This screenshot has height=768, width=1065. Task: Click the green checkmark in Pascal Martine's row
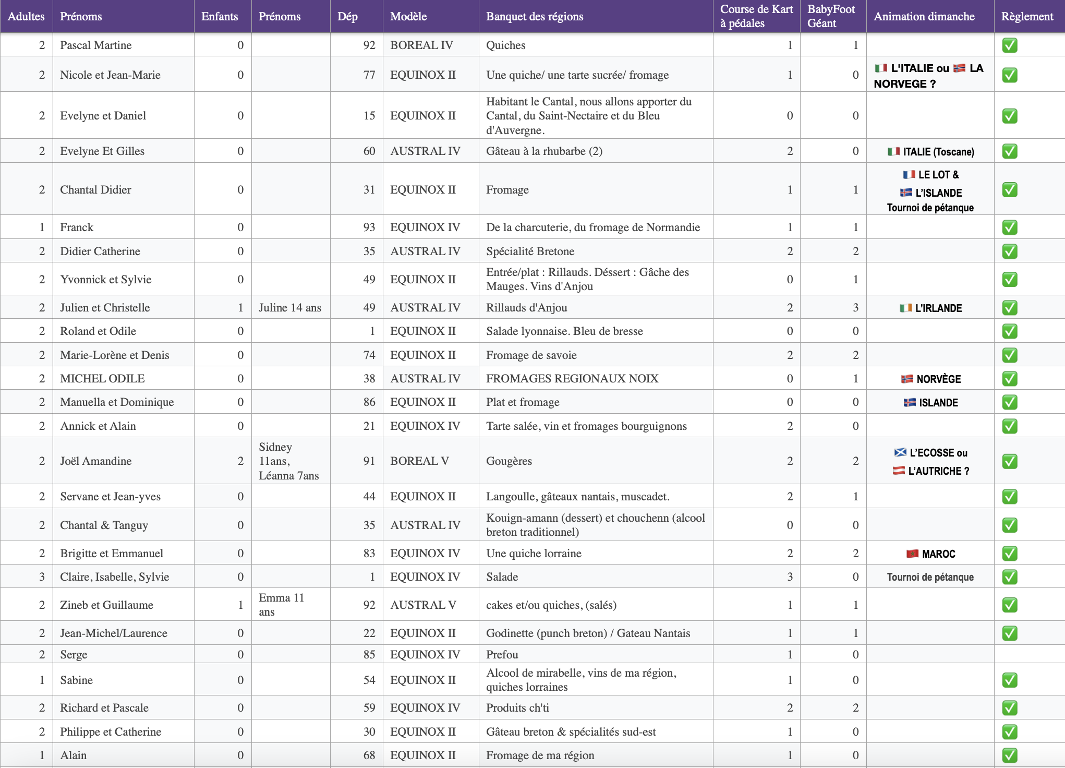(1010, 45)
